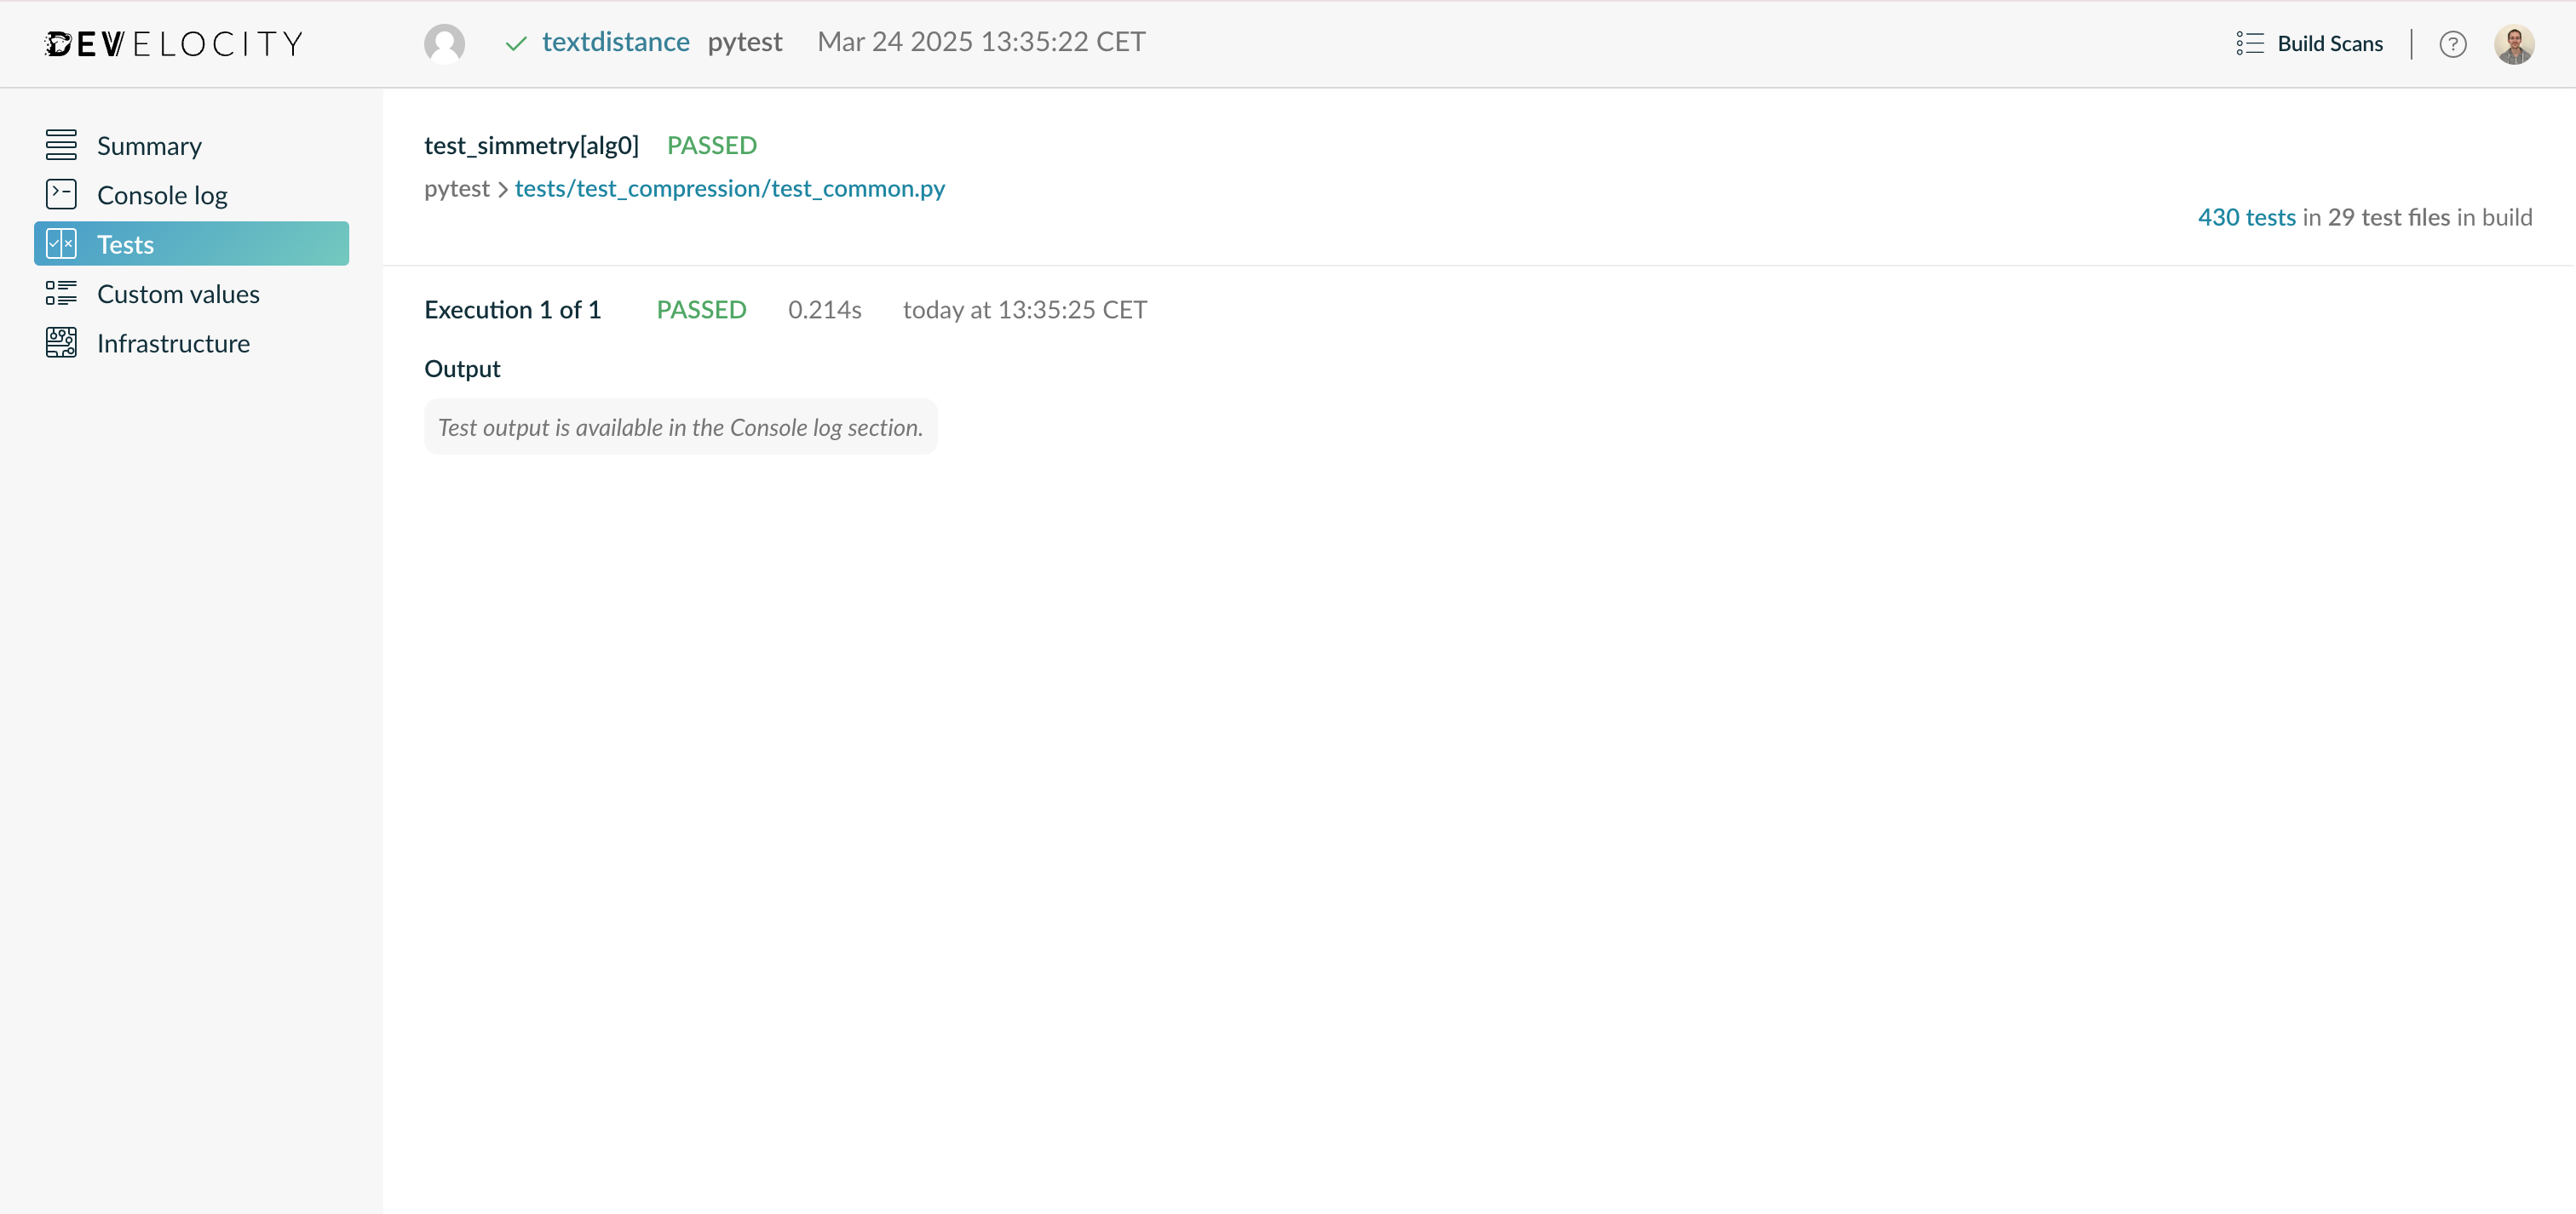
Task: Click the empty build avatar circle
Action: (445, 43)
